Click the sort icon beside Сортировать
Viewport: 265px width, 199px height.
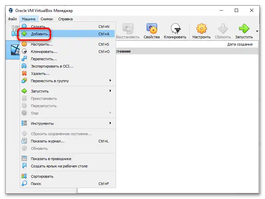(24, 176)
